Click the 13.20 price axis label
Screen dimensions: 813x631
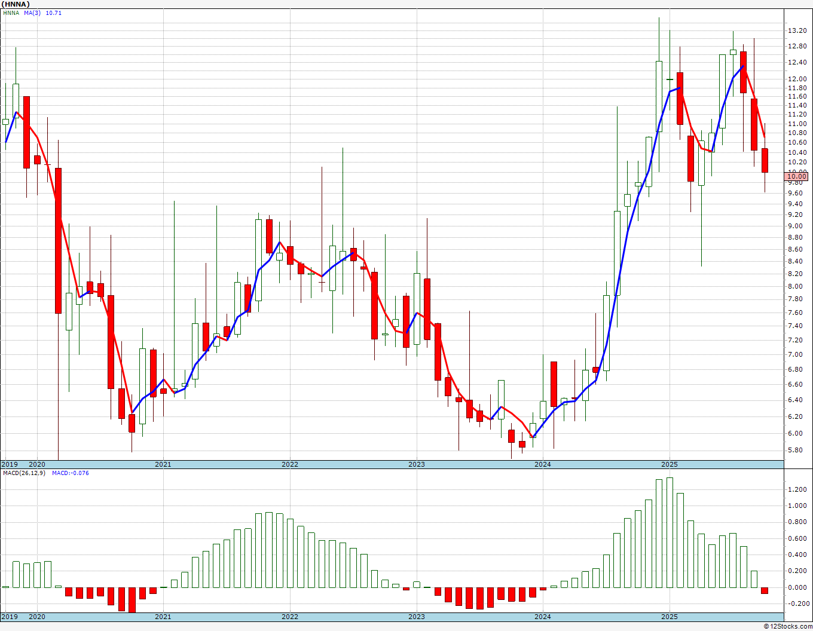[x=797, y=30]
